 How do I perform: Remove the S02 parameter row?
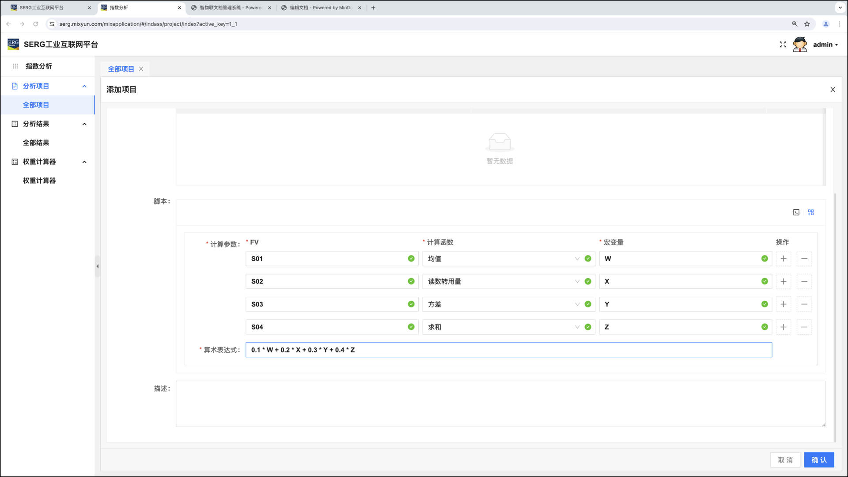click(x=804, y=281)
